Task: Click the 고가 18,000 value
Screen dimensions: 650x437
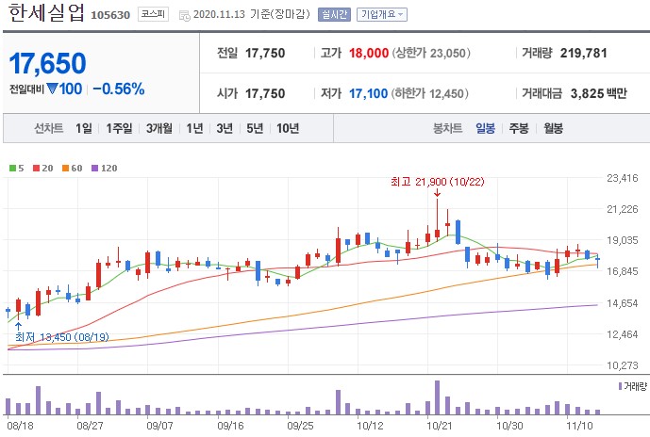Action: pos(369,53)
